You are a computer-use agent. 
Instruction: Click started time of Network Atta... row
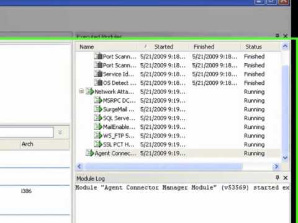click(x=163, y=92)
